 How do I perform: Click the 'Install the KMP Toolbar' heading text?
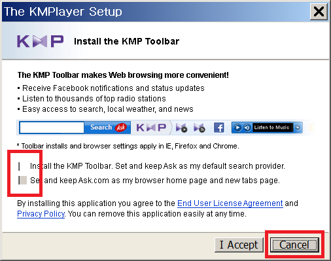point(126,41)
